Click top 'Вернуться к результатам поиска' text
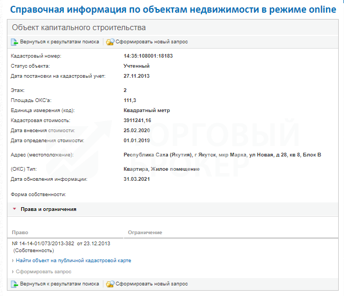Image resolution: width=344 pixels, height=296 pixels. click(x=60, y=42)
